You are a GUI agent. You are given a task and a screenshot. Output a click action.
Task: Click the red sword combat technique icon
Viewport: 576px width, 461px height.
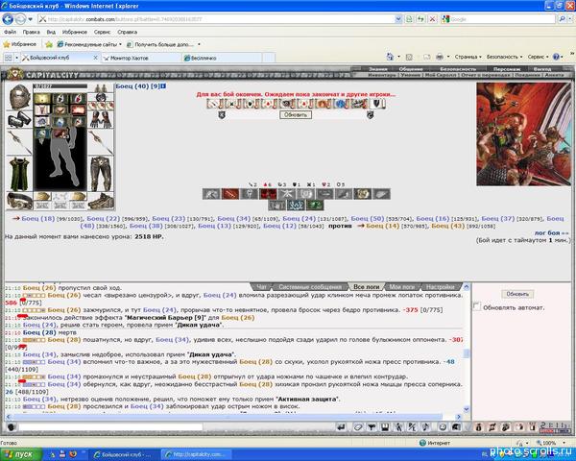(230, 194)
